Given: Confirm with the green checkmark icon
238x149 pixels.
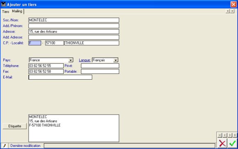Looking at the screenshot, I should (232, 143).
